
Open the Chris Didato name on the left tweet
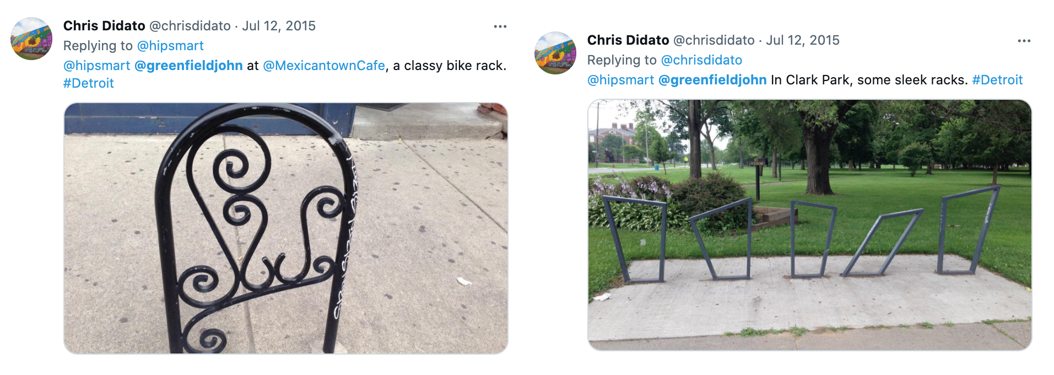pyautogui.click(x=104, y=26)
